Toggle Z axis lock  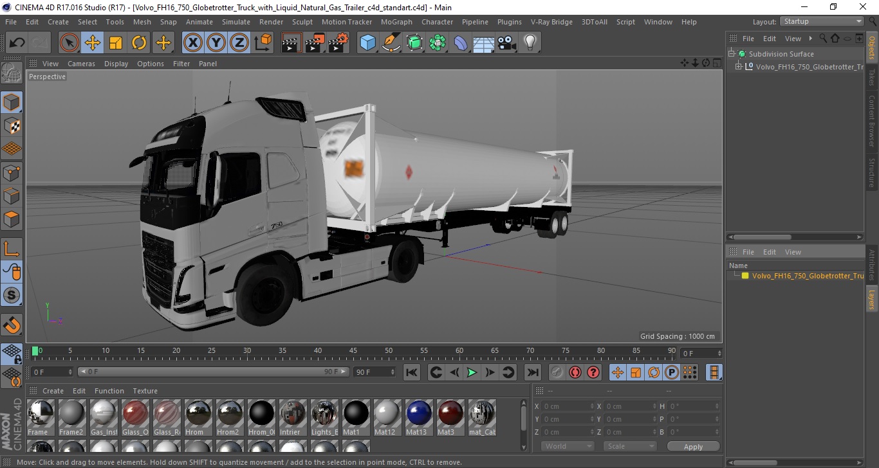coord(239,43)
